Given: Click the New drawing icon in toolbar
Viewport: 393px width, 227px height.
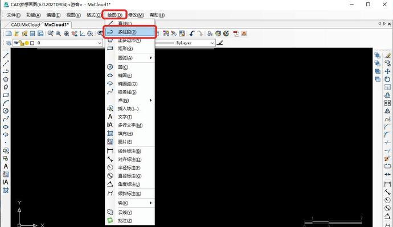Looking at the screenshot, I should (x=9, y=33).
